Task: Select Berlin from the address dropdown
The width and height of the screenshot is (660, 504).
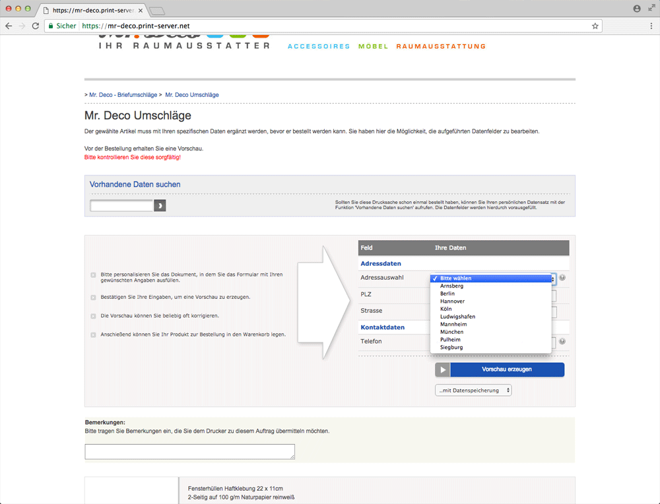Action: 491,294
